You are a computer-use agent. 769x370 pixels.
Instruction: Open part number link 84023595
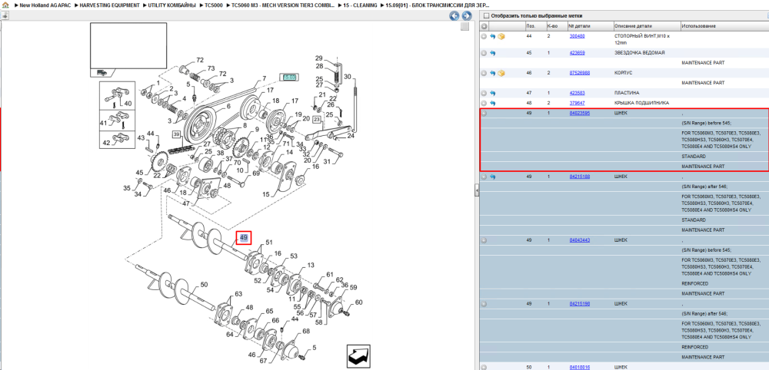579,114
